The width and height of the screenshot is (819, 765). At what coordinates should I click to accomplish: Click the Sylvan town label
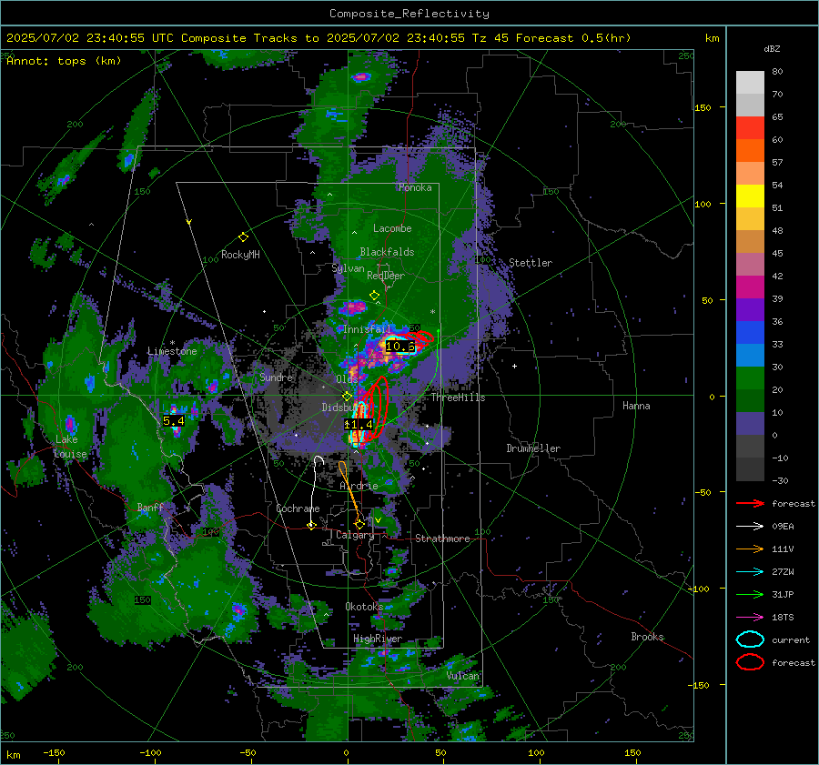[348, 268]
